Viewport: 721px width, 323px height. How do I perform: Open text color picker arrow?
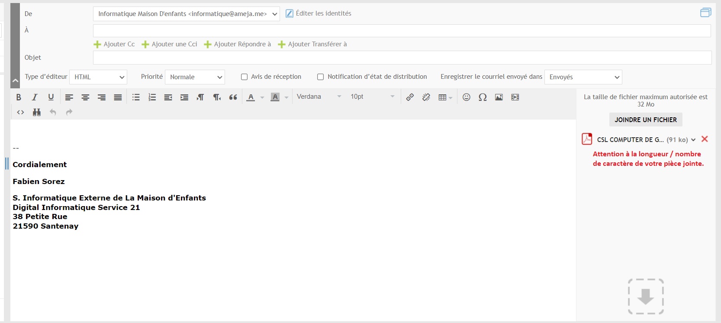pyautogui.click(x=262, y=98)
